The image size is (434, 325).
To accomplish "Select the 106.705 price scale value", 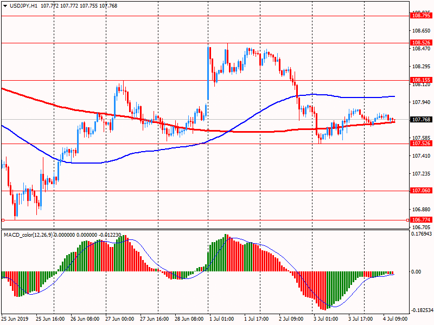I will [422, 227].
